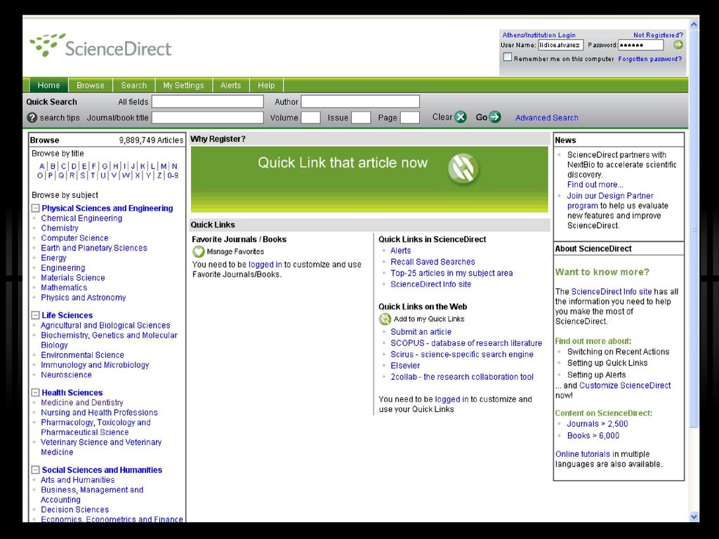Check Remember me on this computer
Viewport: 719px width, 539px height.
(507, 58)
